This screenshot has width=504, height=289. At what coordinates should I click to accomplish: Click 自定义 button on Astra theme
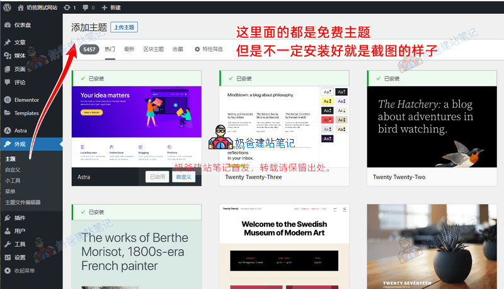183,177
